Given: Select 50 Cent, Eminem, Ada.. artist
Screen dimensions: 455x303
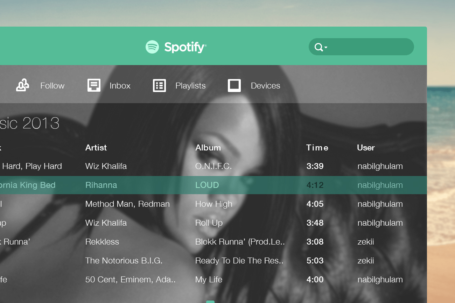Looking at the screenshot, I should tap(131, 280).
